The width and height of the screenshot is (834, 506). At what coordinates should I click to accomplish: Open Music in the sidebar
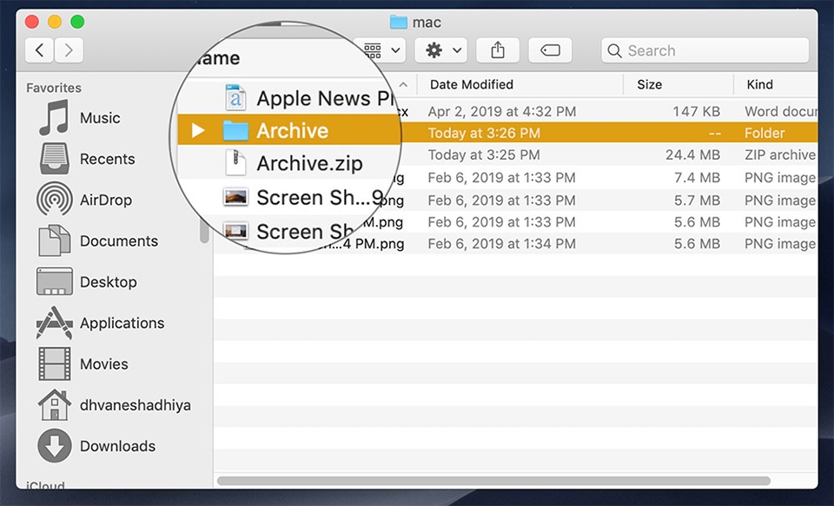point(99,118)
